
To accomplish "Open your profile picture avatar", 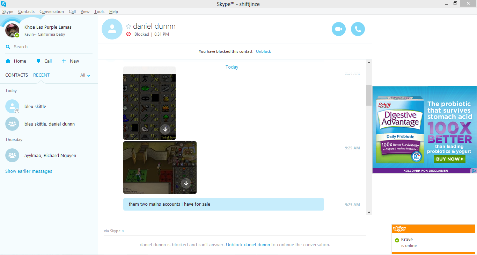I will click(12, 30).
